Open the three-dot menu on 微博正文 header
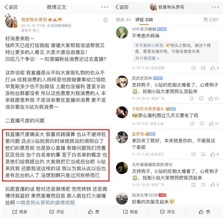The width and height of the screenshot is (224, 218). click(x=105, y=7)
